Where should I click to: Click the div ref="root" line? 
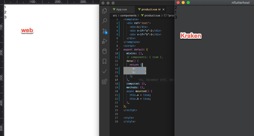(x=138, y=23)
